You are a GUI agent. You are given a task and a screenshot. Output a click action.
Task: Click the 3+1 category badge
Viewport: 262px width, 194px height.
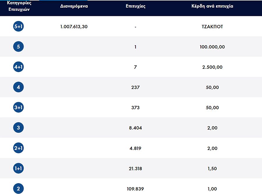pos(18,108)
